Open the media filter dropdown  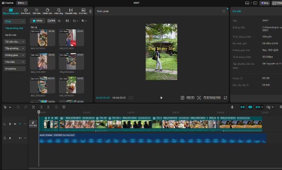pos(84,21)
